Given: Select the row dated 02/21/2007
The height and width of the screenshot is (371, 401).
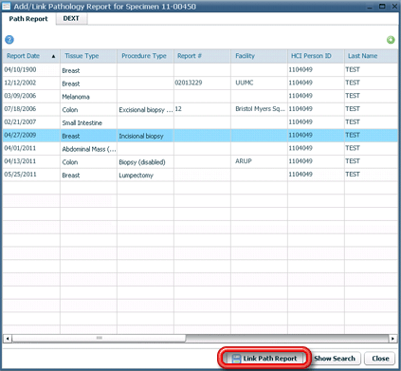Looking at the screenshot, I should pyautogui.click(x=200, y=122).
